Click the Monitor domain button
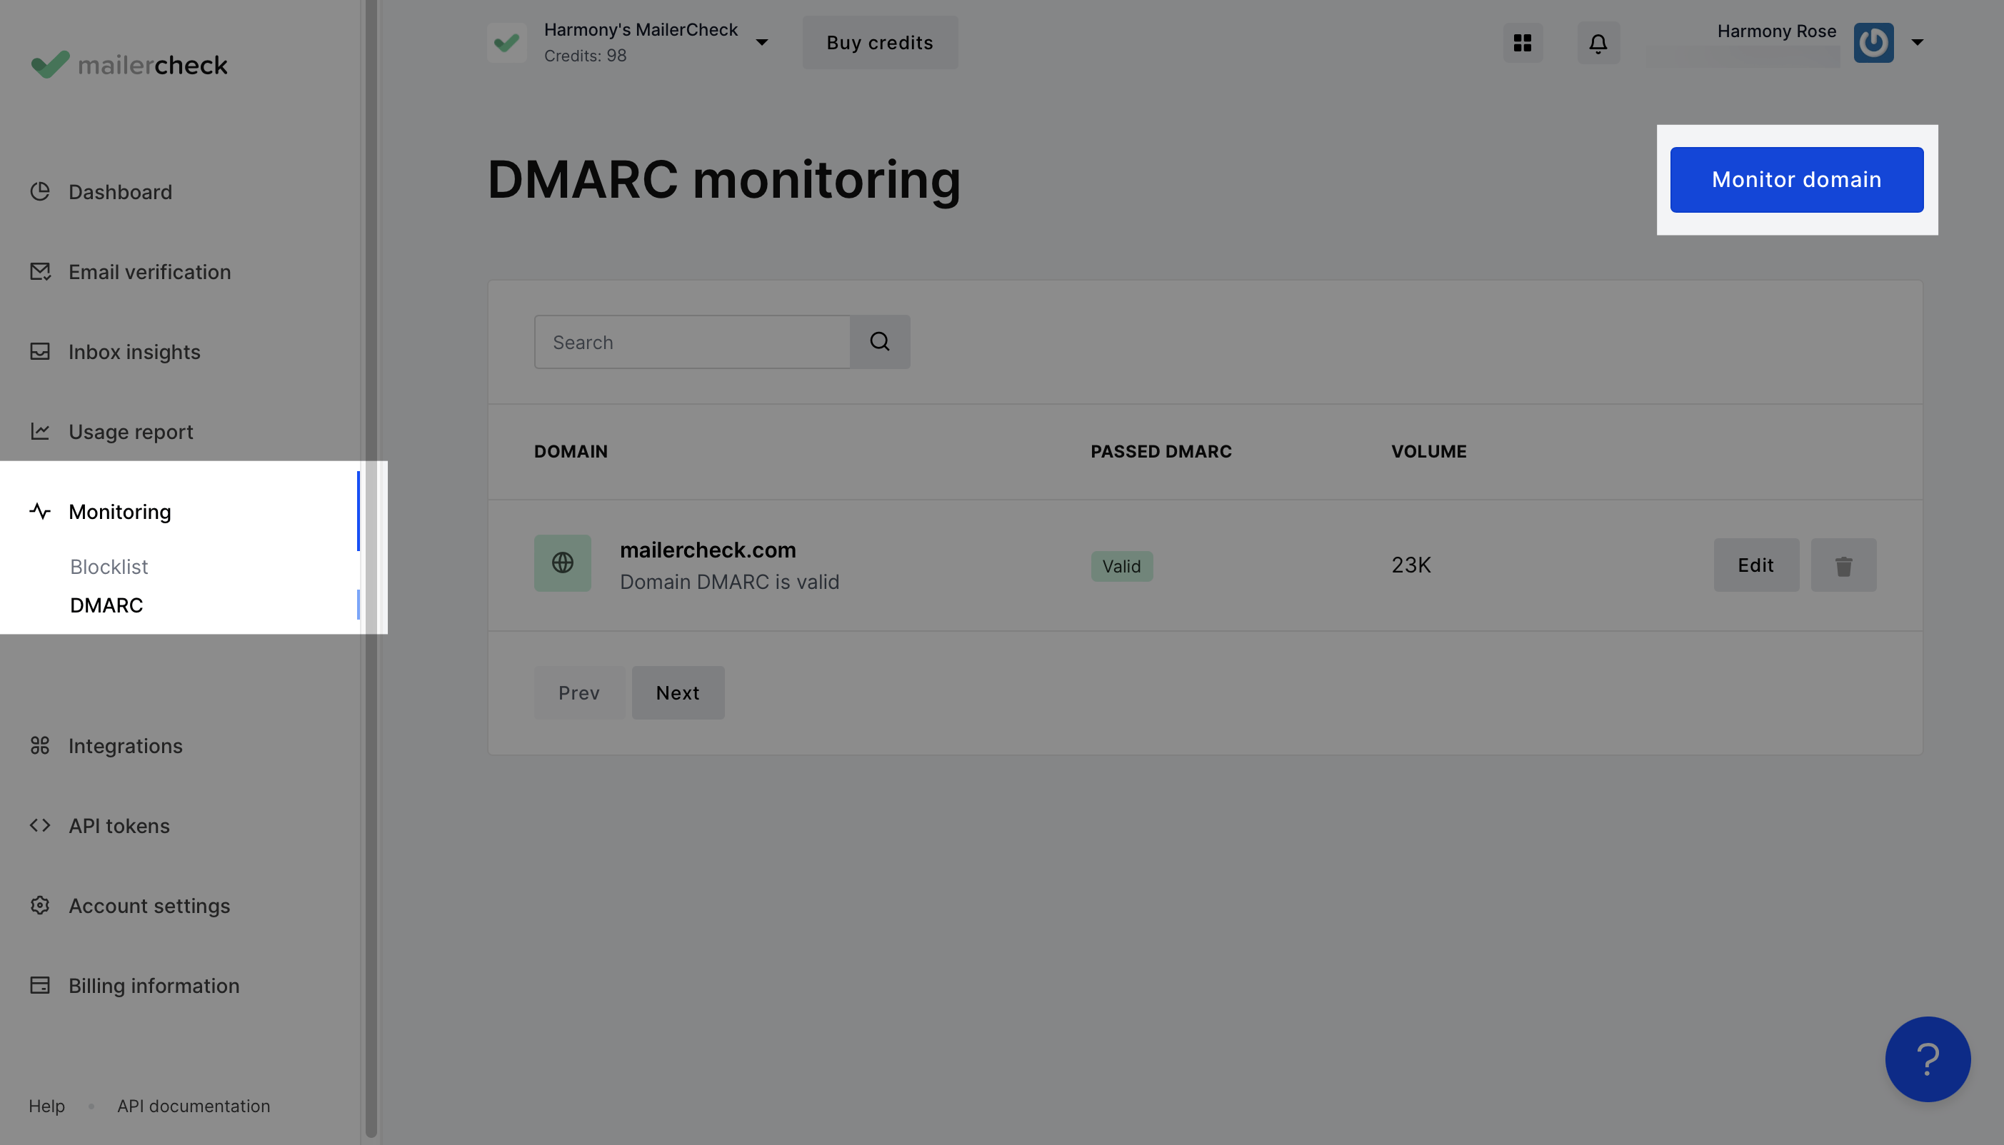 [x=1796, y=179]
